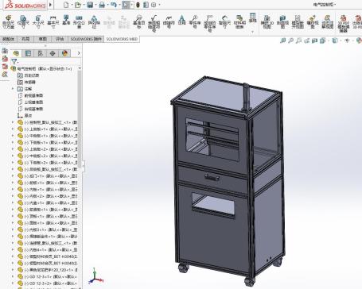This screenshot has width=362, height=289.
Task: Click the 阵列特征 pattern feature tool
Action: 94,22
